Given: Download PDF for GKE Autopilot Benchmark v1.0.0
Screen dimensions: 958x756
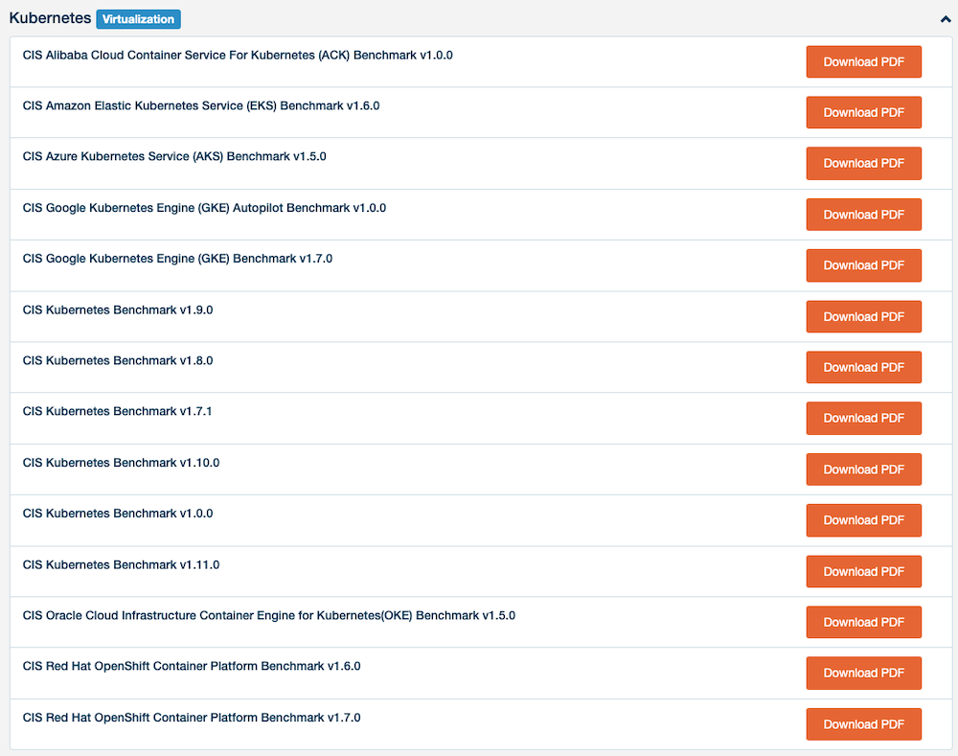Looking at the screenshot, I should click(x=863, y=215).
